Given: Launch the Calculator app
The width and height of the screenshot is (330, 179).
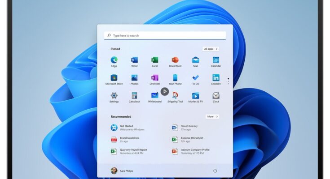Looking at the screenshot, I should point(134,98).
